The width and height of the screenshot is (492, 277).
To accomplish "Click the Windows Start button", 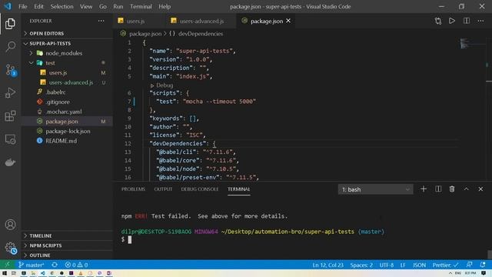I will coord(5,273).
